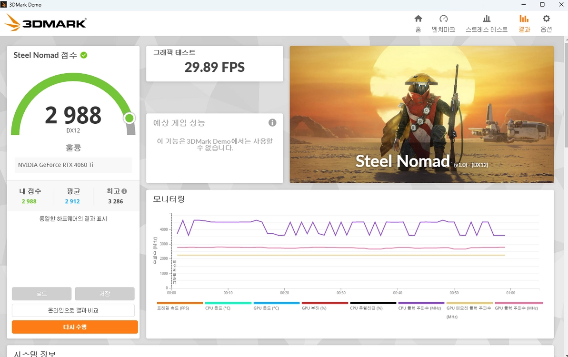Click the Steel Nomad artwork thumbnail
Screen dimensions: 568x357
tap(422, 114)
